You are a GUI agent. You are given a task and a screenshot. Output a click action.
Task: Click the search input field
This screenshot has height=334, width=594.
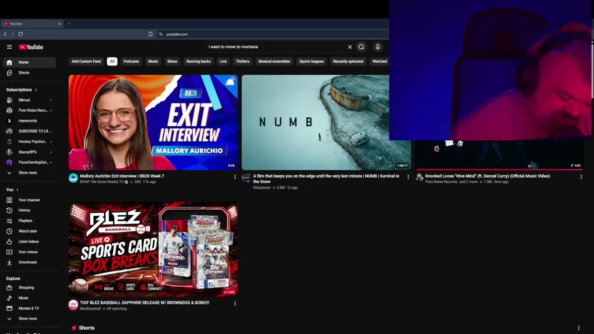[x=276, y=47]
